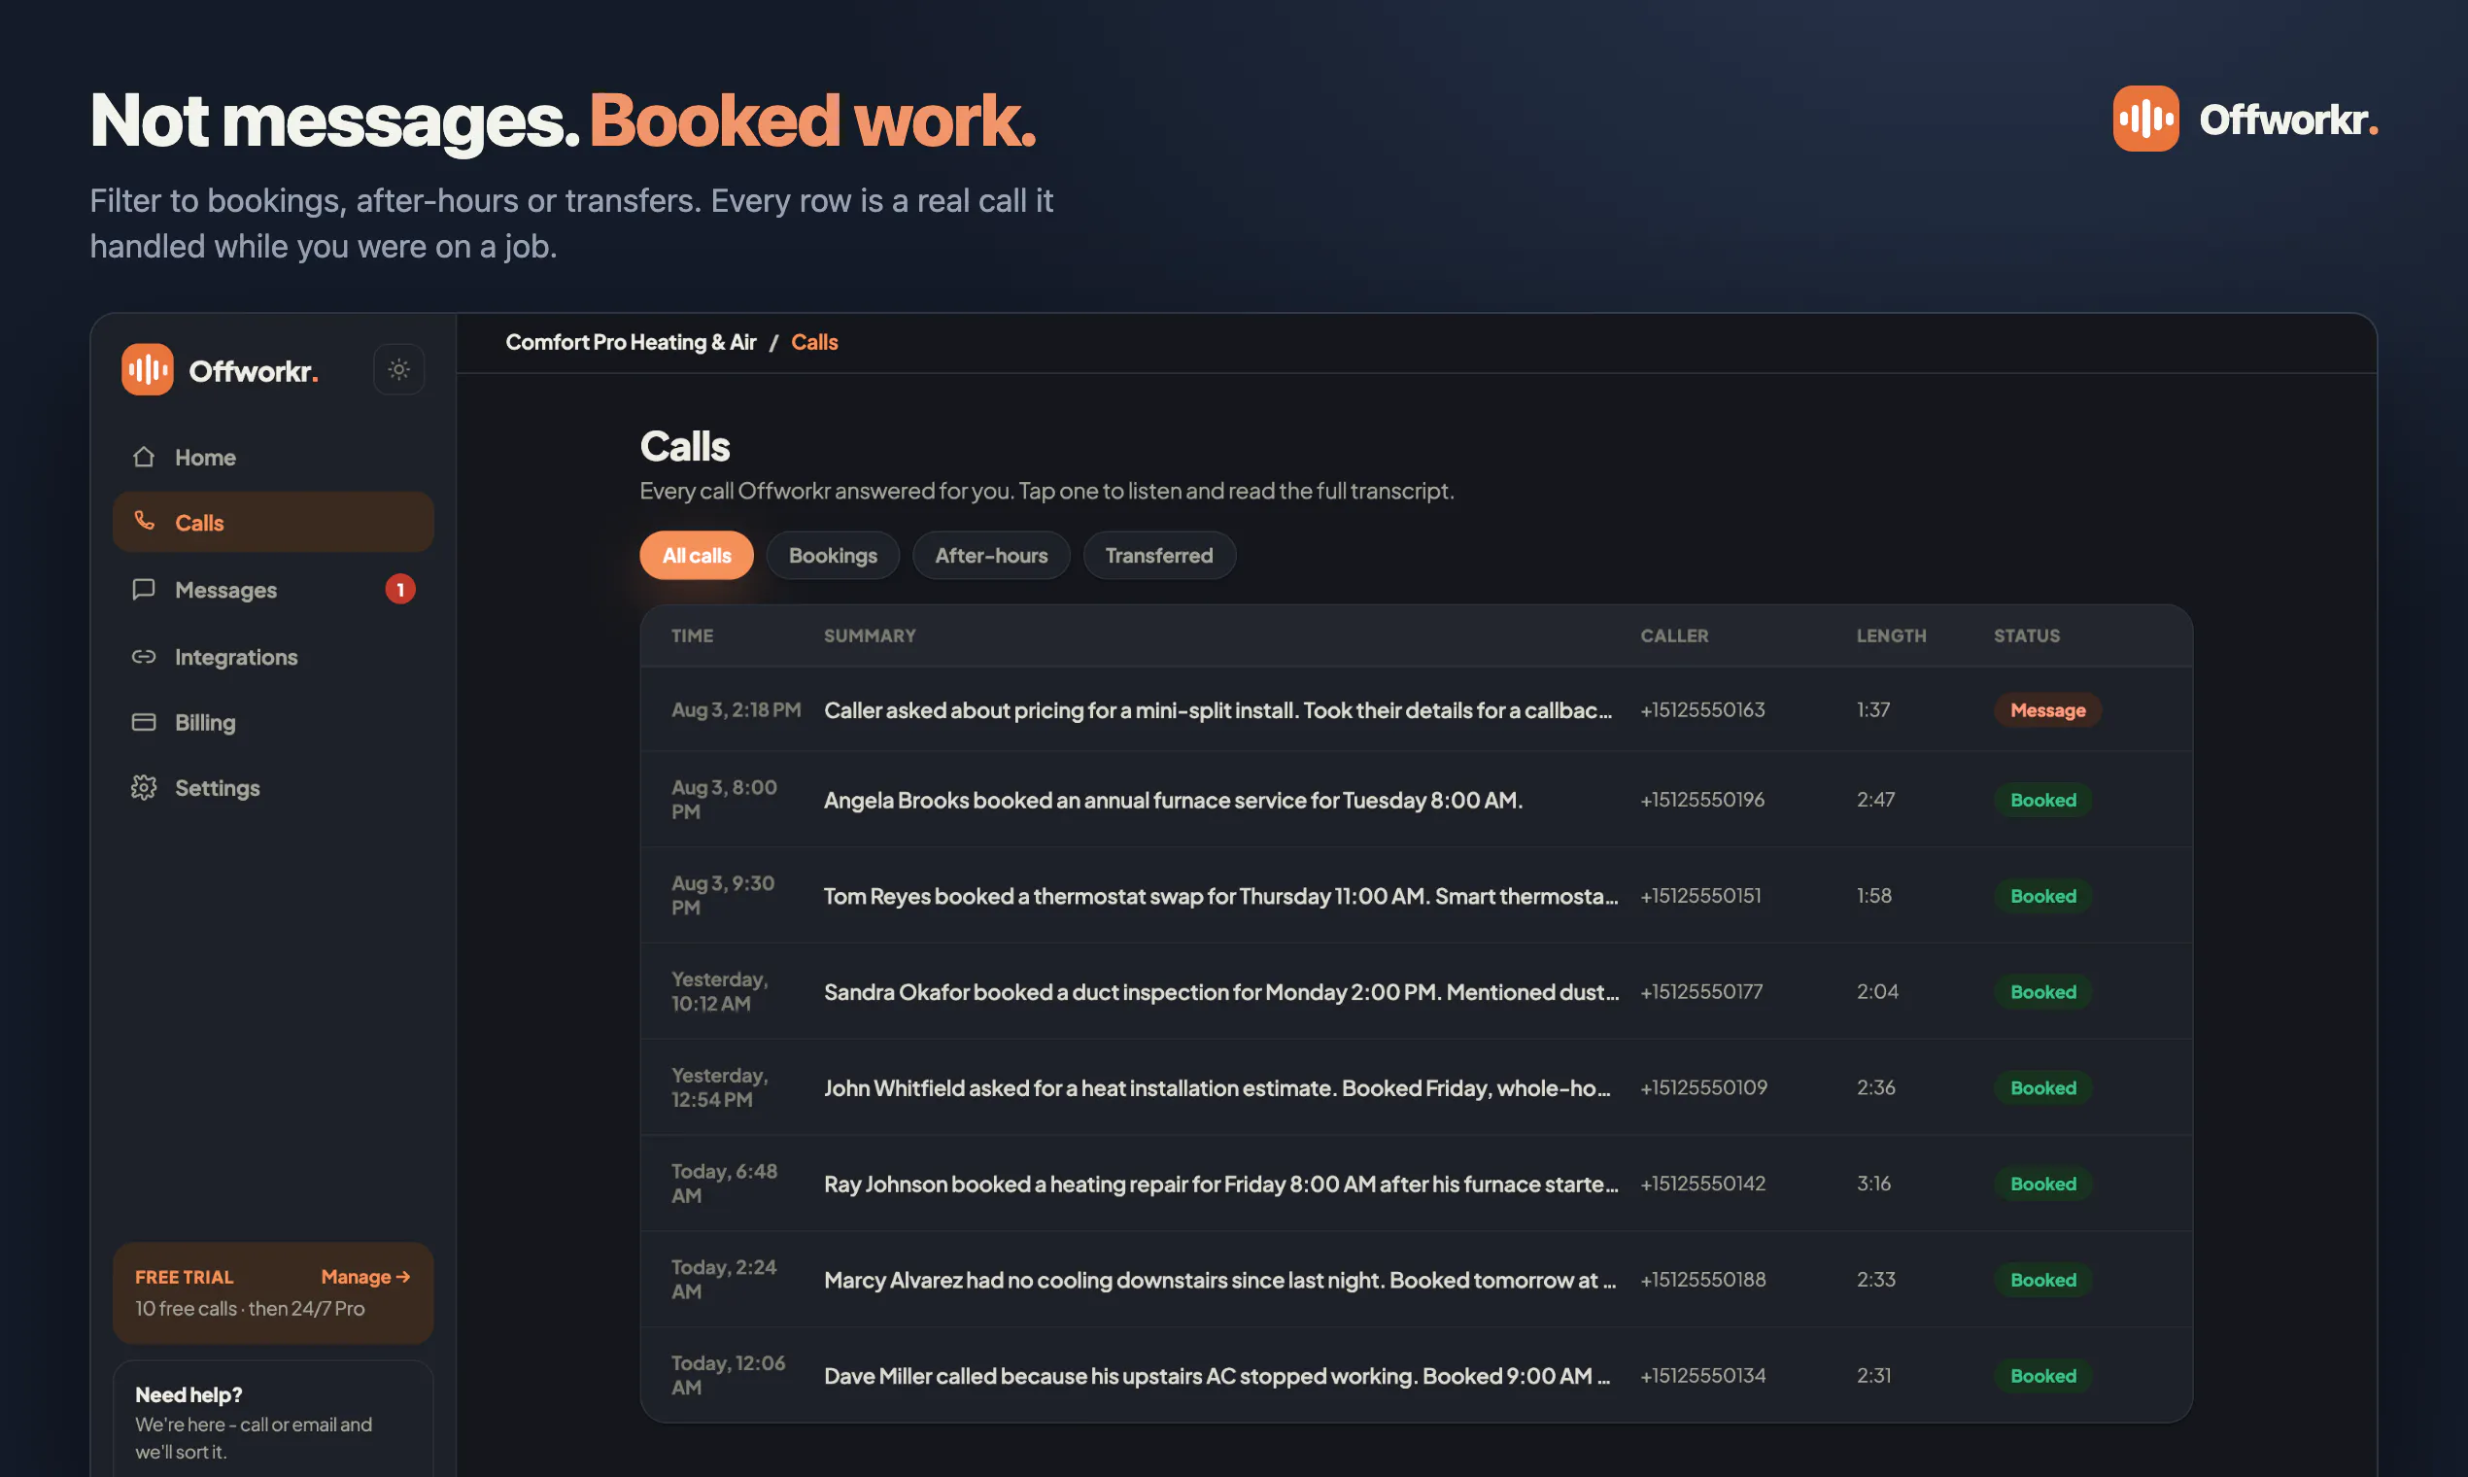Click Booked badge for Dave Miller

tap(2042, 1377)
